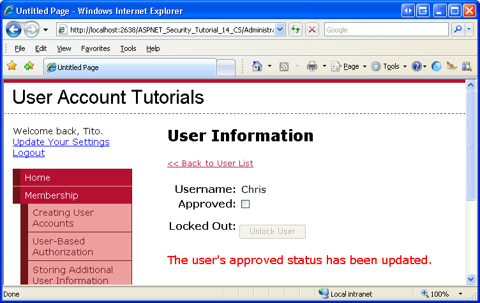Viewport: 480px width, 303px height.
Task: Click the Home icon in toolbar
Action: click(257, 66)
